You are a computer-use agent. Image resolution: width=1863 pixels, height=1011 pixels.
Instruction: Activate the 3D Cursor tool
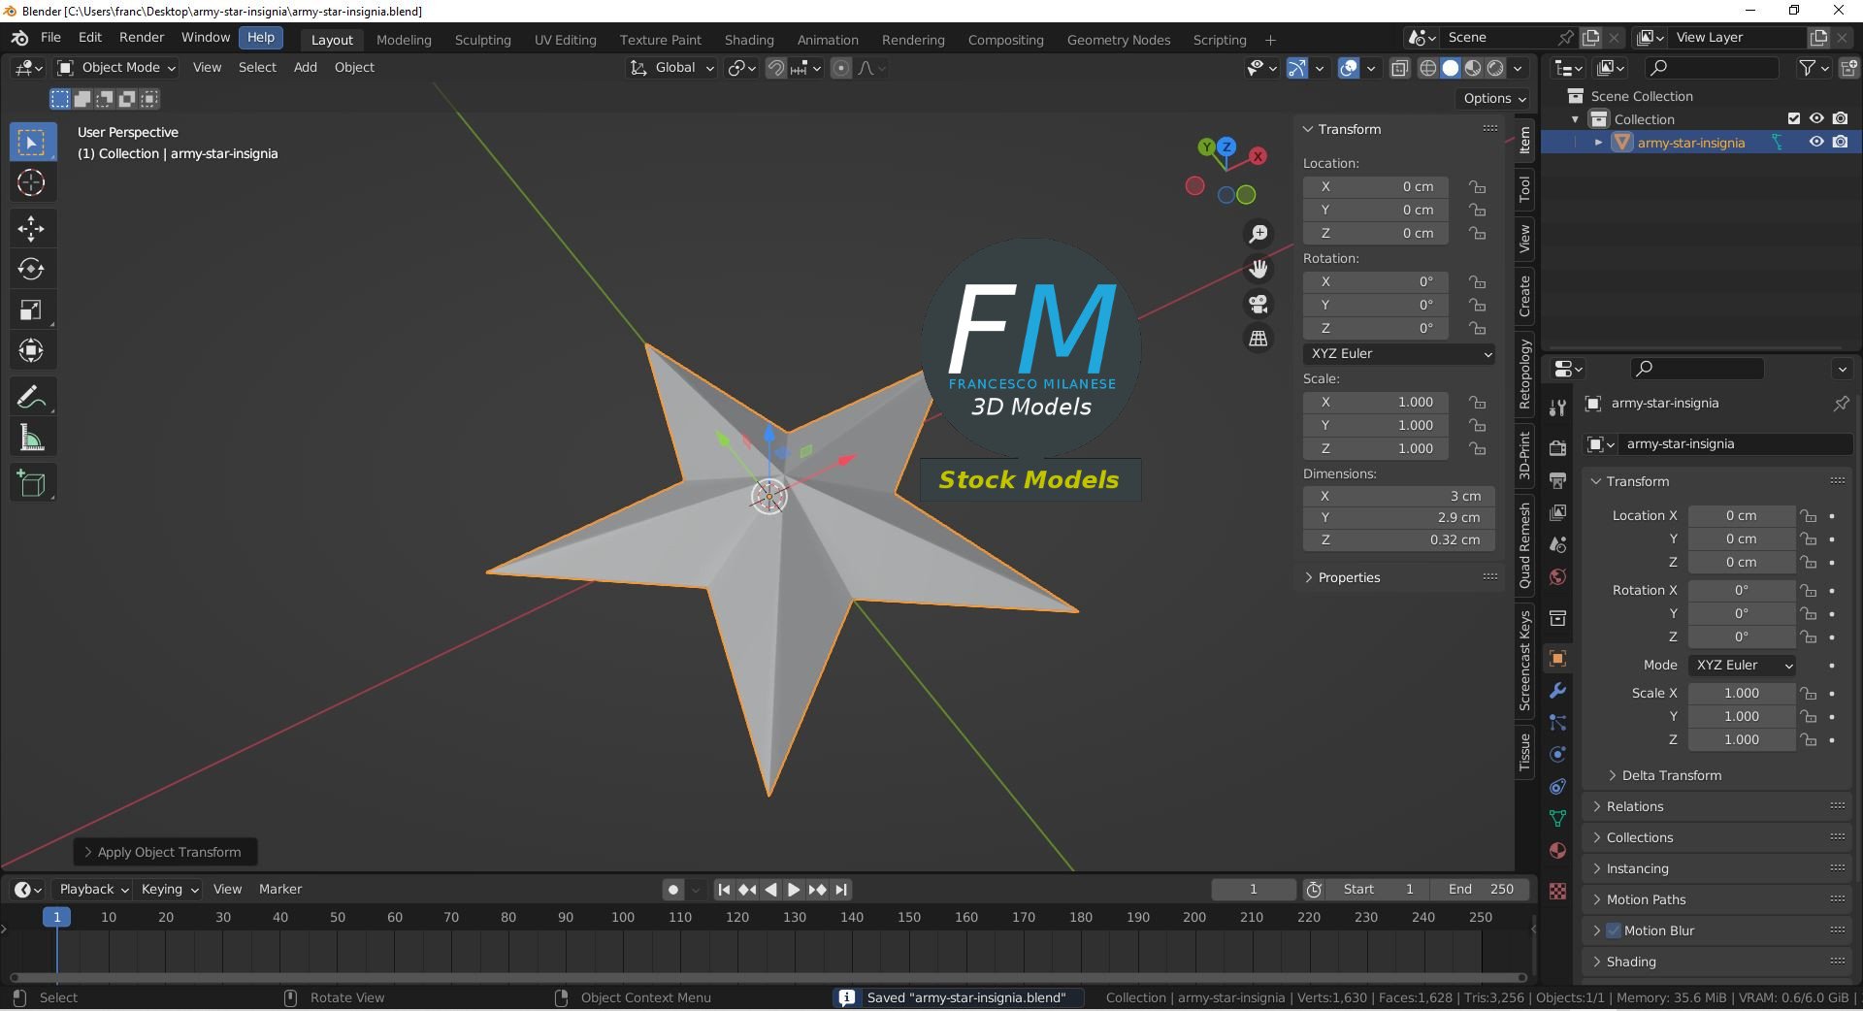[x=32, y=182]
